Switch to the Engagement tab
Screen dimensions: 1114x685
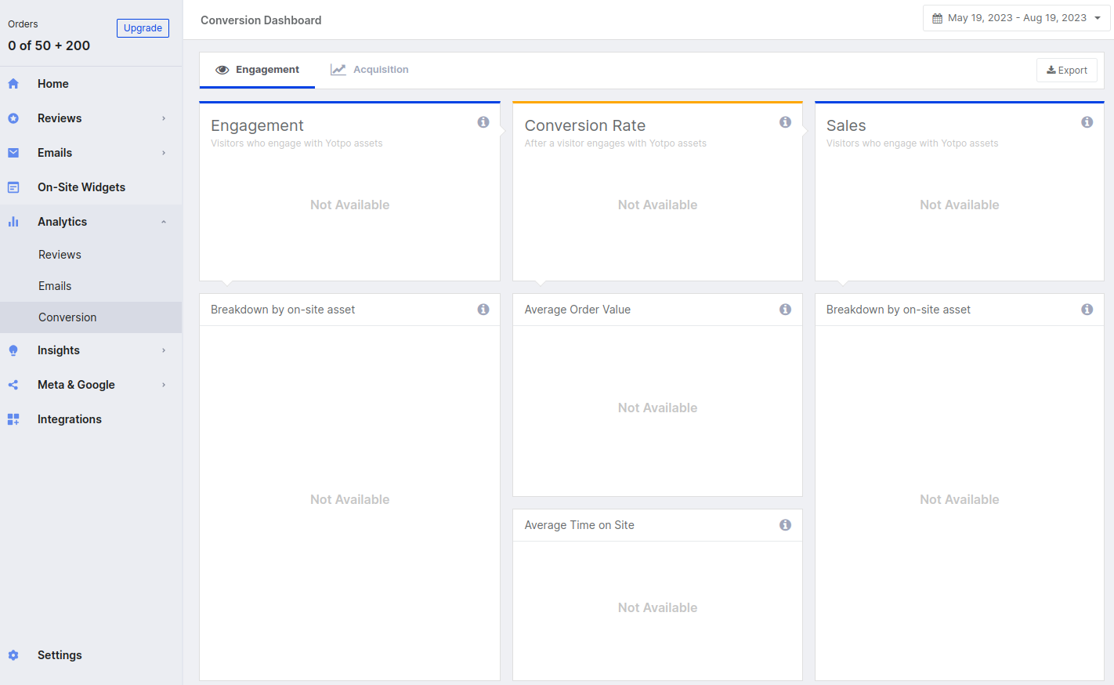257,70
